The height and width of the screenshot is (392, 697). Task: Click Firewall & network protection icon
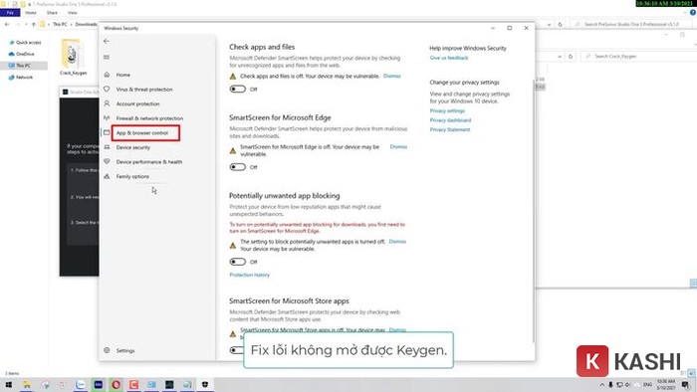[x=107, y=118]
